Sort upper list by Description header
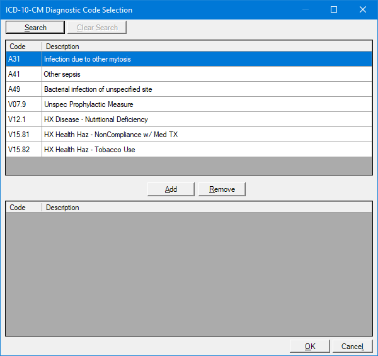 point(207,46)
